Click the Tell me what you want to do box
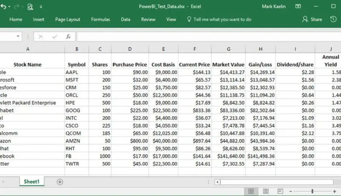The width and height of the screenshot is (341, 196). (219, 19)
